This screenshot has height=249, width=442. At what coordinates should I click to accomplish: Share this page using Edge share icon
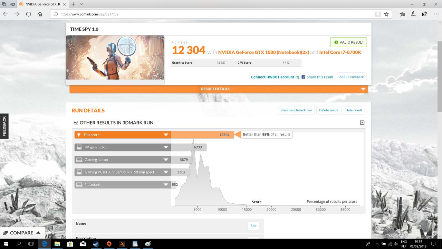[425, 14]
